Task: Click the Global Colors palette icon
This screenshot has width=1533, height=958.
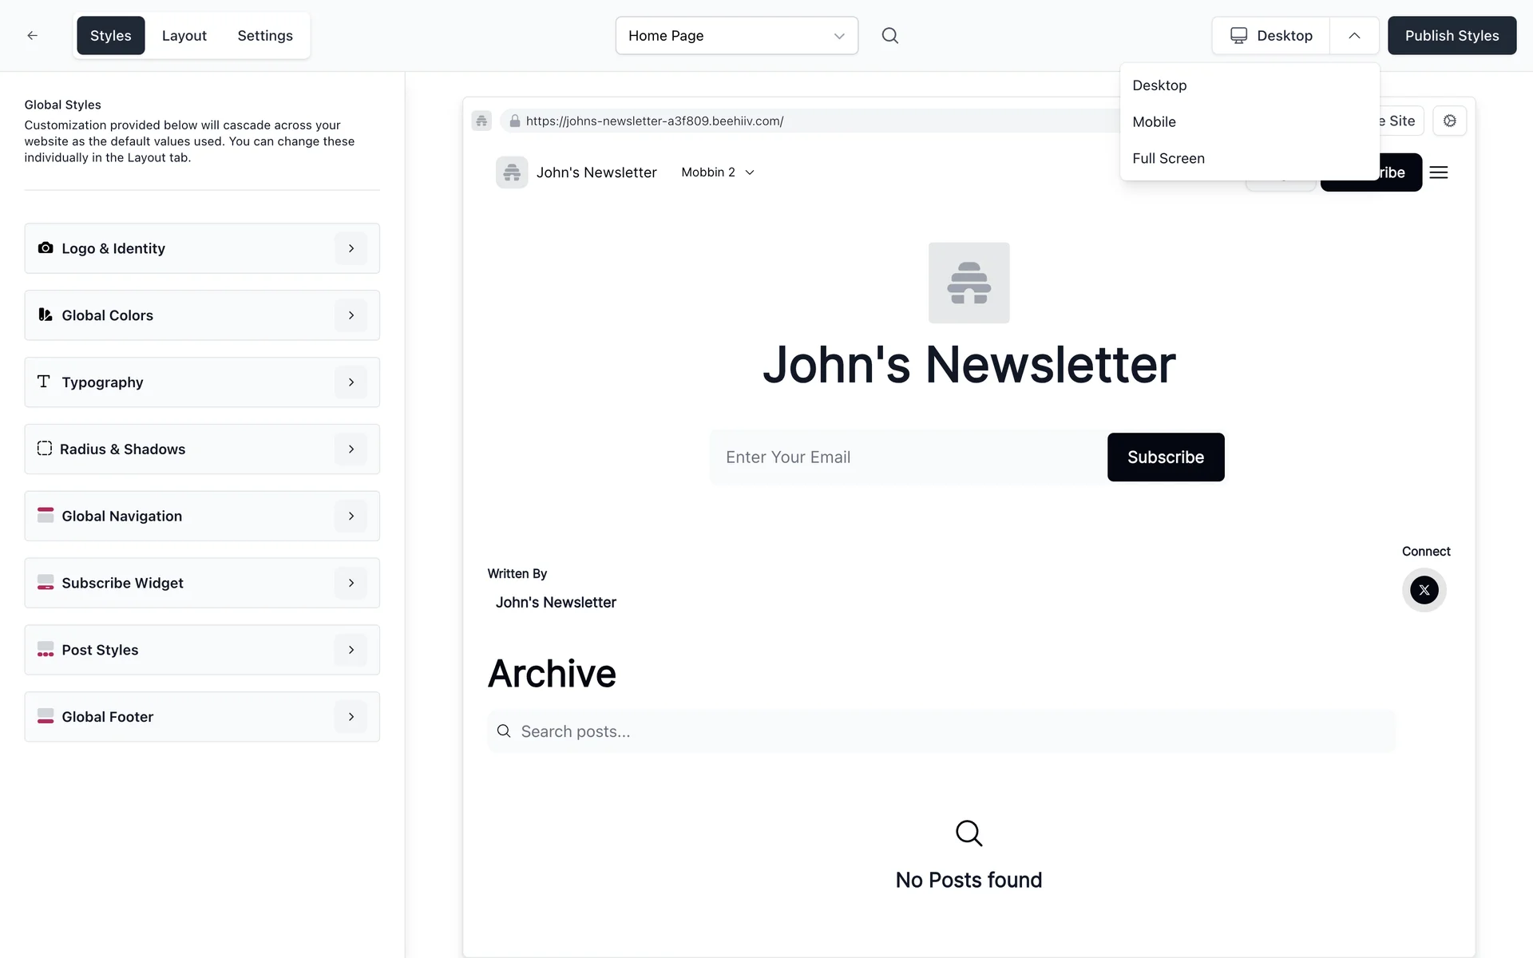Action: point(46,315)
